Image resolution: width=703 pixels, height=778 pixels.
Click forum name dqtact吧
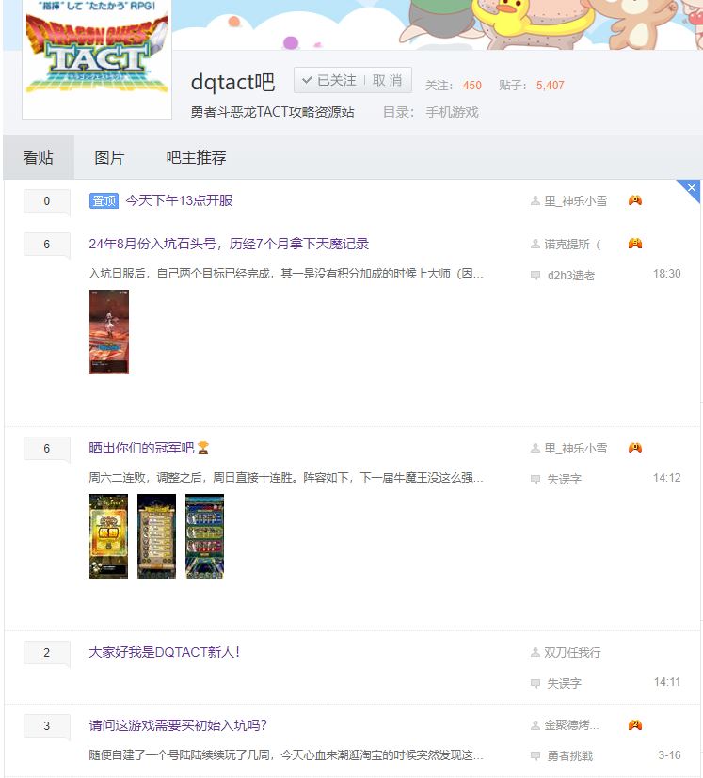tap(232, 83)
